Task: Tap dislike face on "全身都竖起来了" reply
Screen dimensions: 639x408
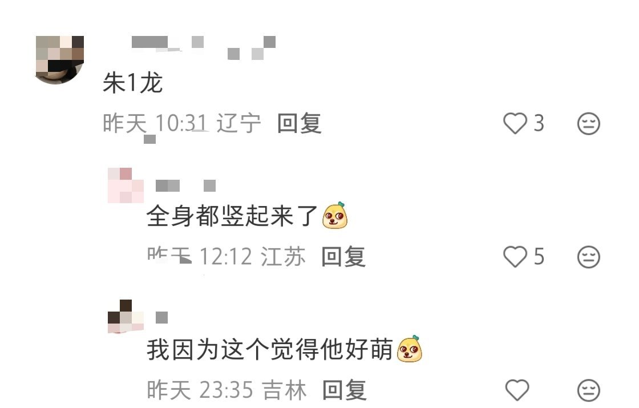Action: 588,256
